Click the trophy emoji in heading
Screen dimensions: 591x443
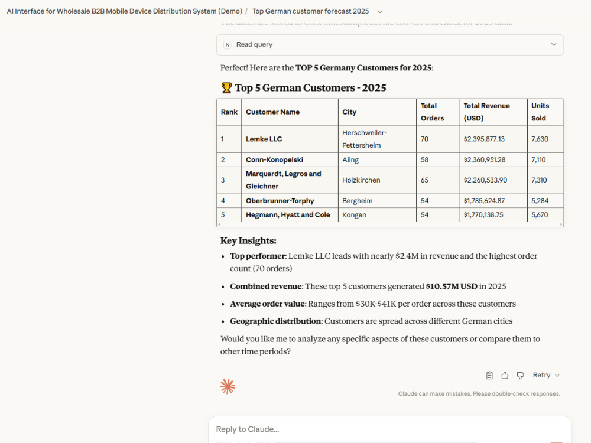(x=226, y=88)
